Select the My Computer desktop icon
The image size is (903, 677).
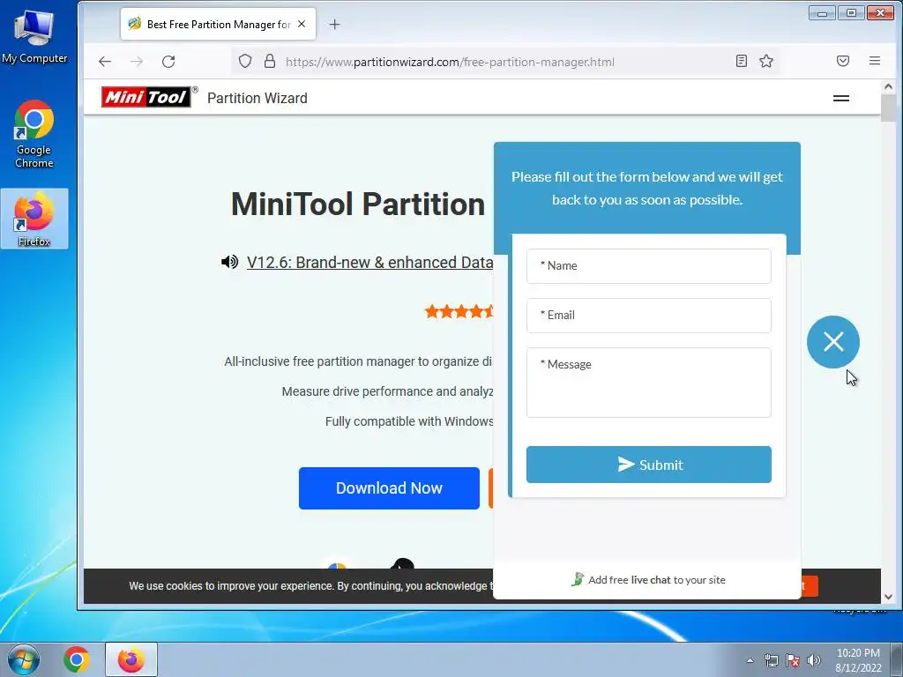point(34,35)
